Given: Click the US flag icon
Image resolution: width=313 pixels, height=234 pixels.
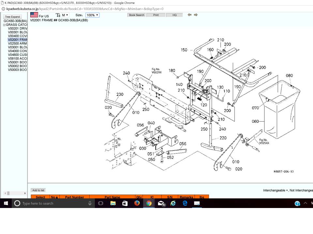Looking at the screenshot, I should click(x=34, y=15).
